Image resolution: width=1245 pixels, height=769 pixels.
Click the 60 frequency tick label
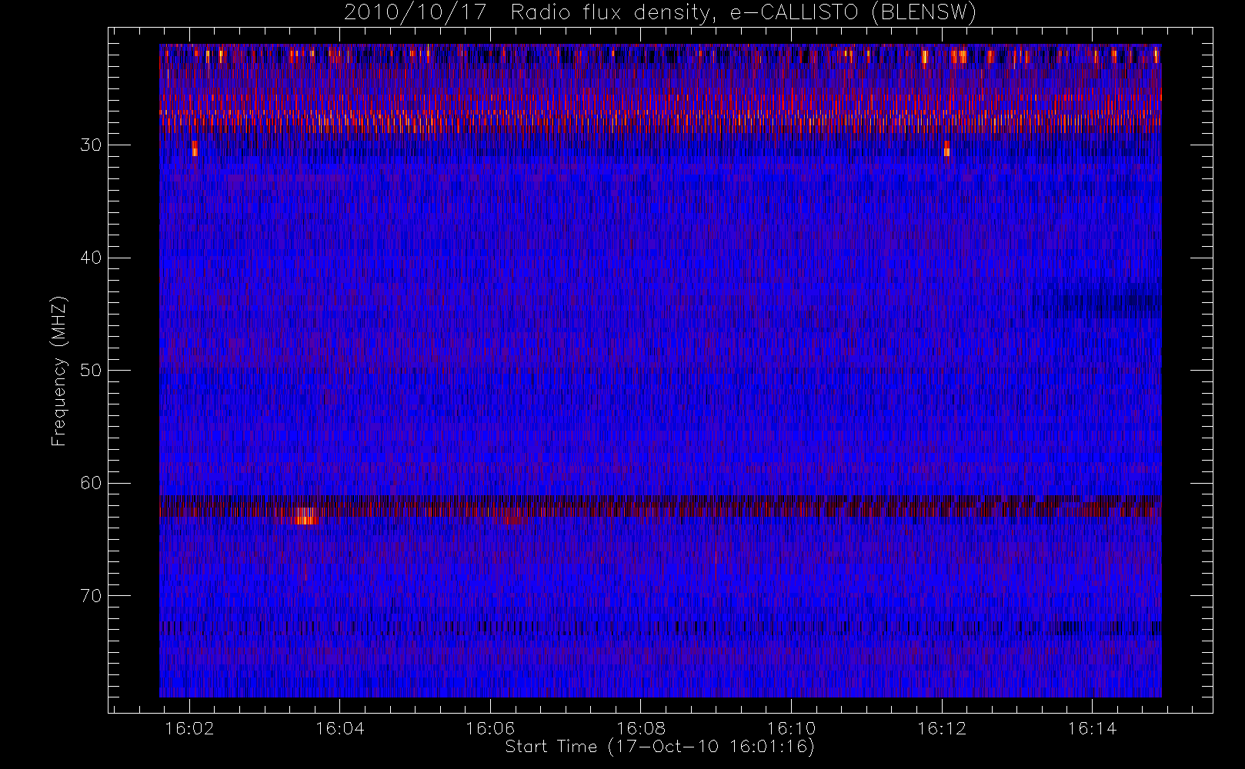click(x=91, y=483)
